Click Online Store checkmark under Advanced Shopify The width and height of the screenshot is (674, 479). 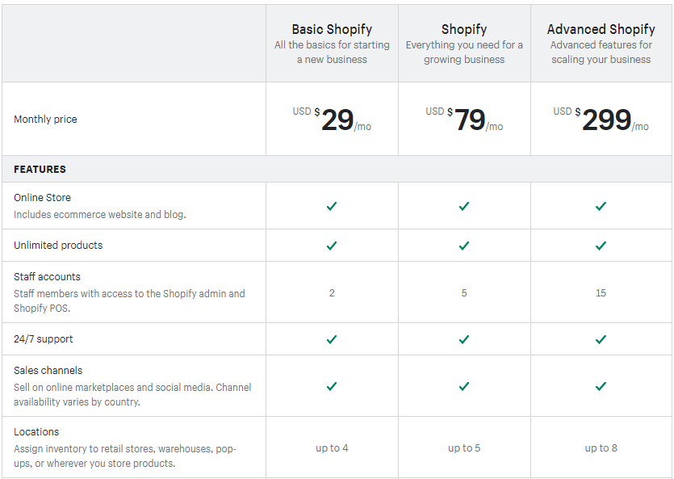coord(601,206)
